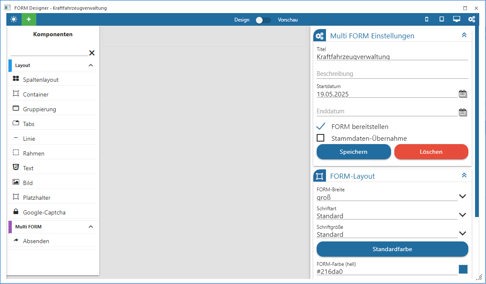This screenshot has height=284, width=486.
Task: Click the Multi FORM Einstellungen title
Action: (372, 36)
